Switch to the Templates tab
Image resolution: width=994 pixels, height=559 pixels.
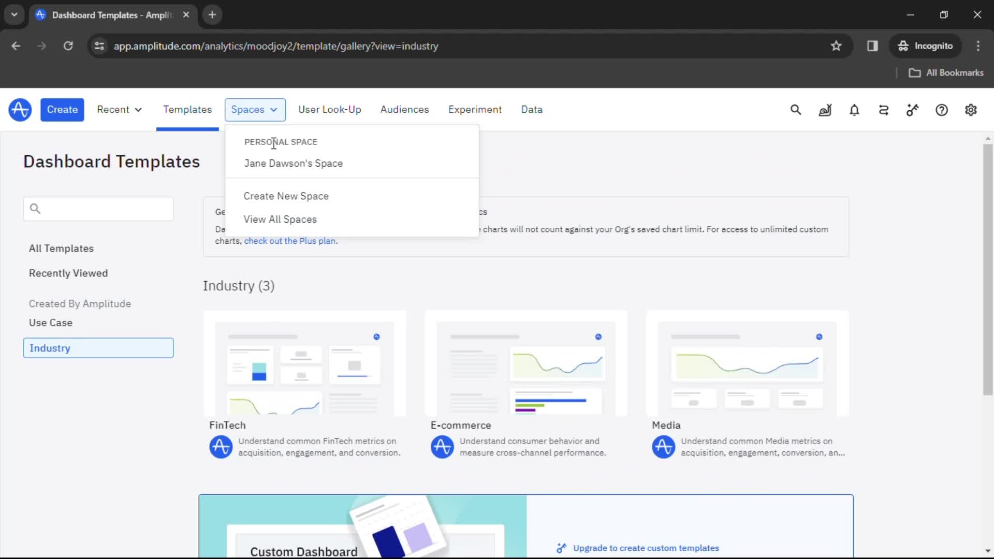click(187, 110)
